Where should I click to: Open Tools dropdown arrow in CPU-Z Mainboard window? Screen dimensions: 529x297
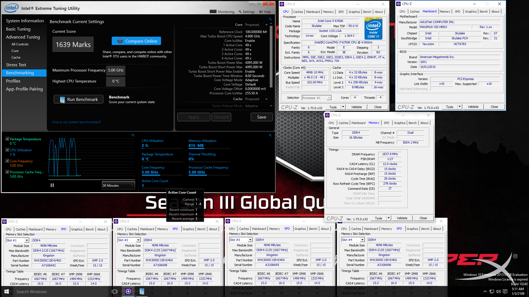point(460,107)
